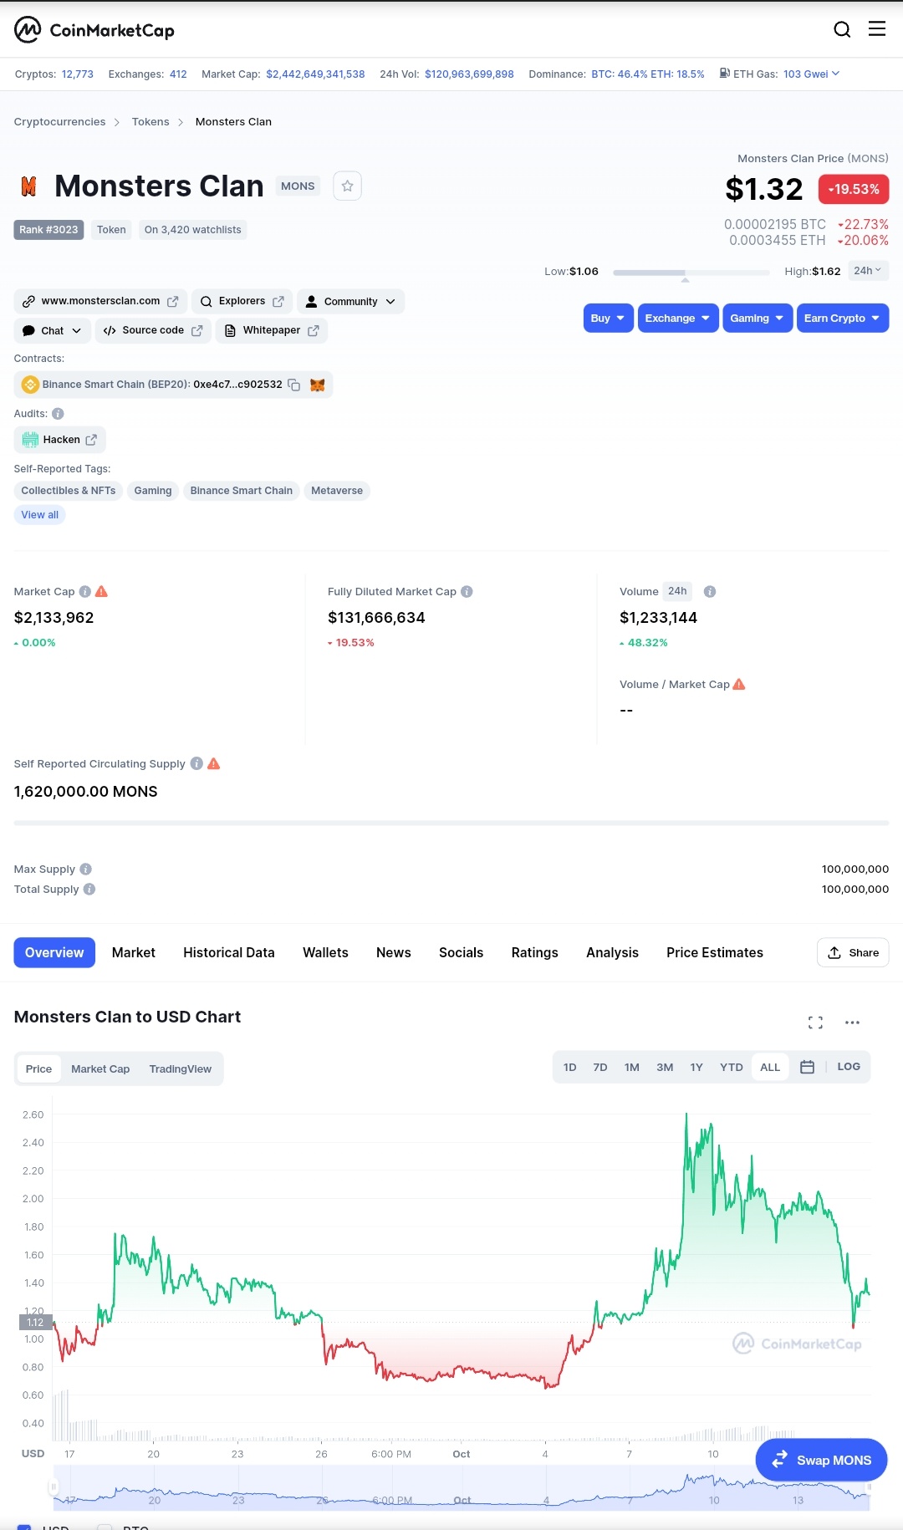Show Volume 24h info icon
Viewport: 903px width, 1530px height.
pyautogui.click(x=710, y=592)
